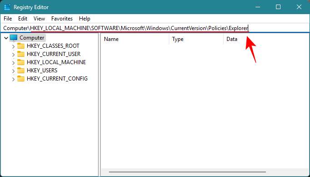This screenshot has width=310, height=177.
Task: Click the Computer monitor icon
Action: (x=14, y=38)
